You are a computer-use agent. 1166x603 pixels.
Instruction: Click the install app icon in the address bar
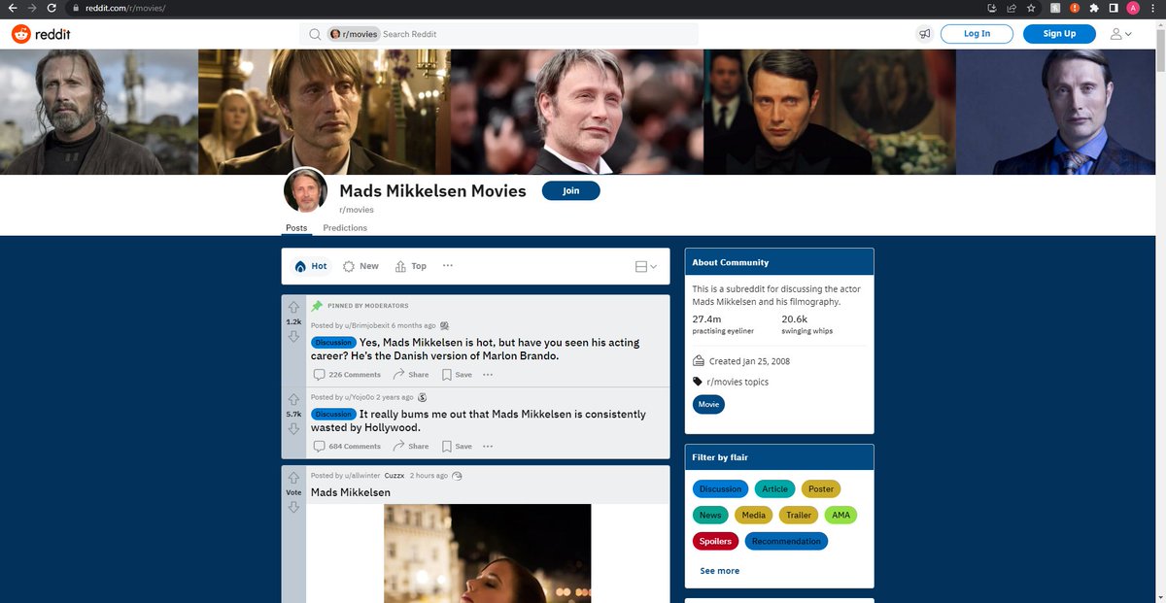pos(991,8)
